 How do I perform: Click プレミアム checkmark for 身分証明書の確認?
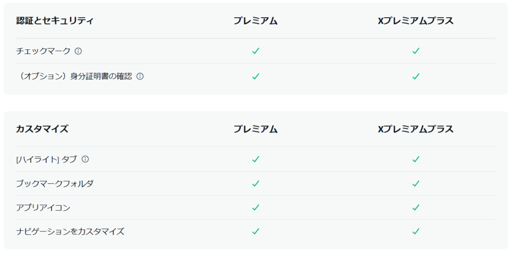click(x=255, y=76)
